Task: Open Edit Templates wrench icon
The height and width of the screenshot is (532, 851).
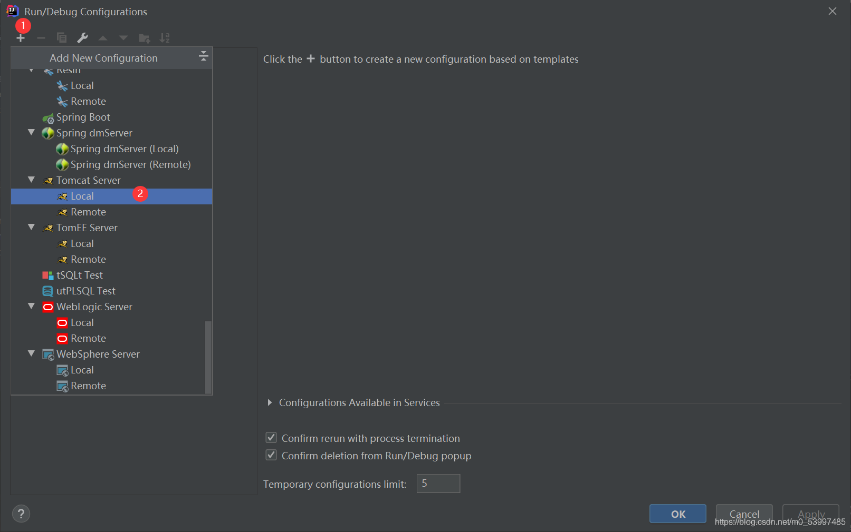Action: [82, 38]
